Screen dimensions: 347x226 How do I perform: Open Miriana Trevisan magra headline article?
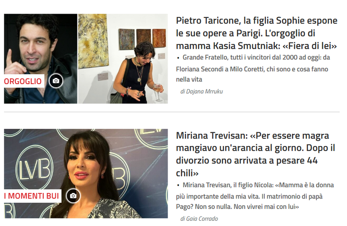(255, 154)
